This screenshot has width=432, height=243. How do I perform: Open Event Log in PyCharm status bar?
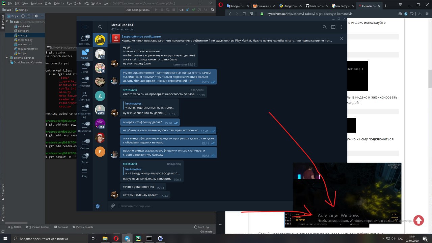click(x=201, y=227)
